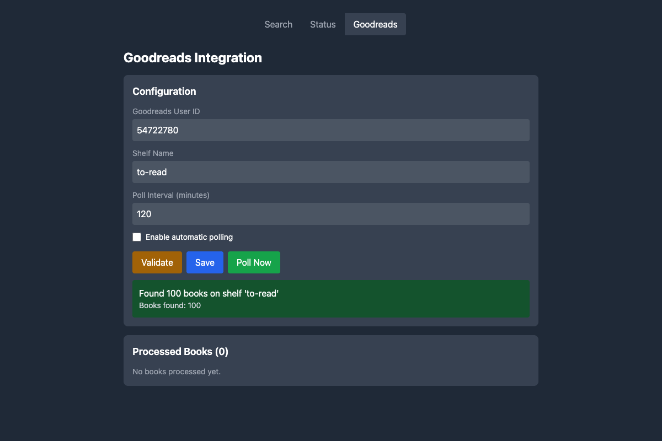Trigger the Poll Now button

254,262
